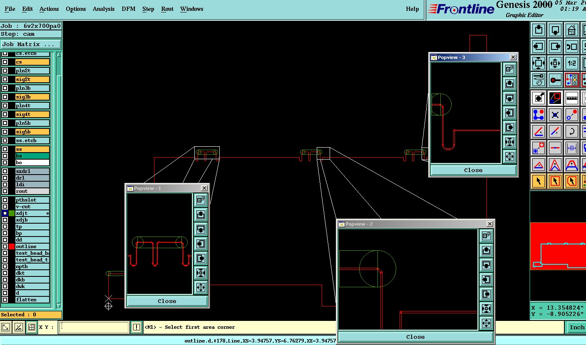Select the ruler measure tool
Image resolution: width=586 pixels, height=345 pixels.
(572, 98)
